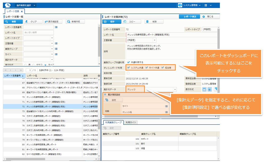264x164 pixels.
Task: Click the grid column settings gear icon
Action: (x=99, y=76)
